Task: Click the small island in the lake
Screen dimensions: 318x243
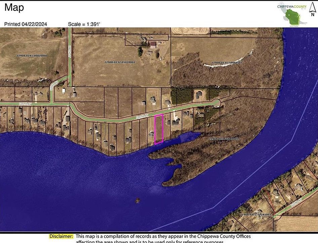Action: 137,201
